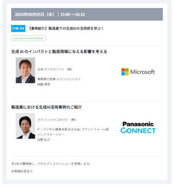Click the talk title 生成 AI のインパクト

click(x=59, y=51)
